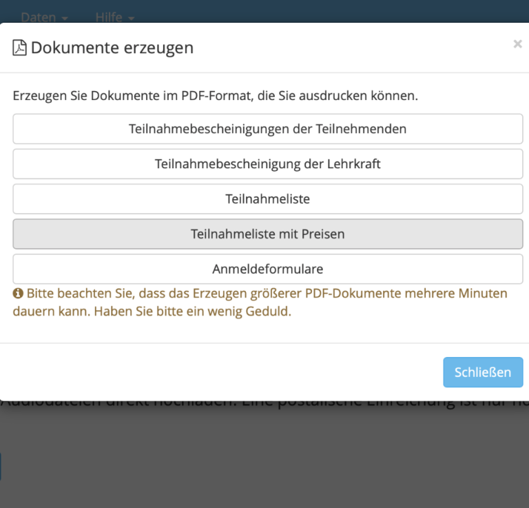Expand the Daten dropdown caret

[65, 17]
